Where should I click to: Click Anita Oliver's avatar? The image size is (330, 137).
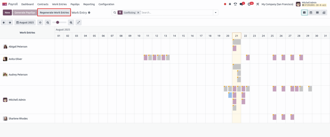click(5, 59)
